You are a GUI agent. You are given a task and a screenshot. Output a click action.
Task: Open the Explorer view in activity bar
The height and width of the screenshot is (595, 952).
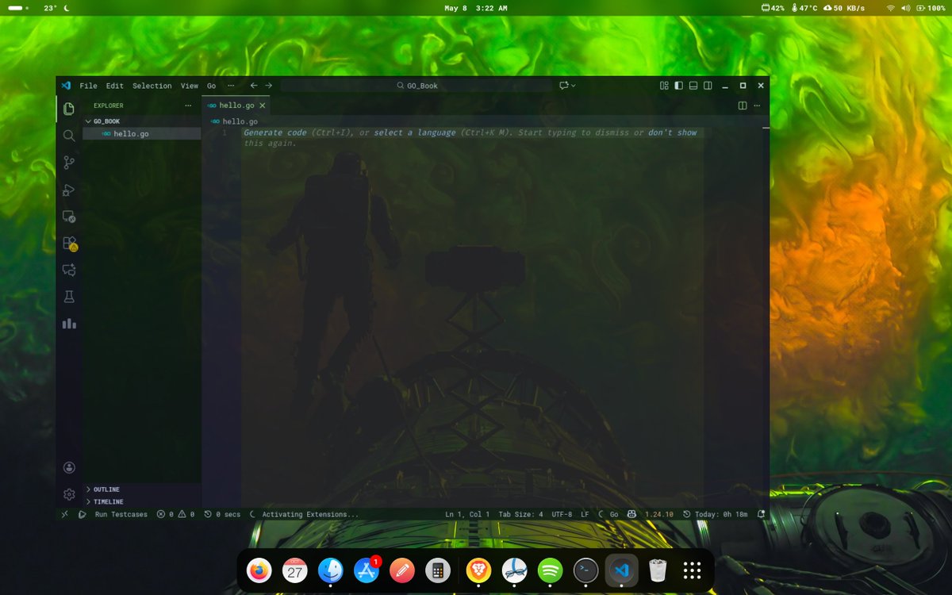coord(69,109)
